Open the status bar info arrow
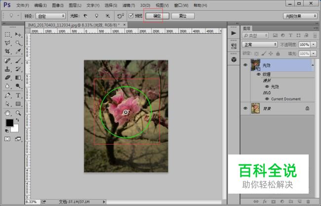321x206 pixels. point(104,202)
